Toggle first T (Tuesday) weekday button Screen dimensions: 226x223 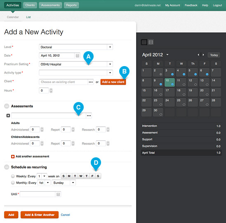pos(75,176)
